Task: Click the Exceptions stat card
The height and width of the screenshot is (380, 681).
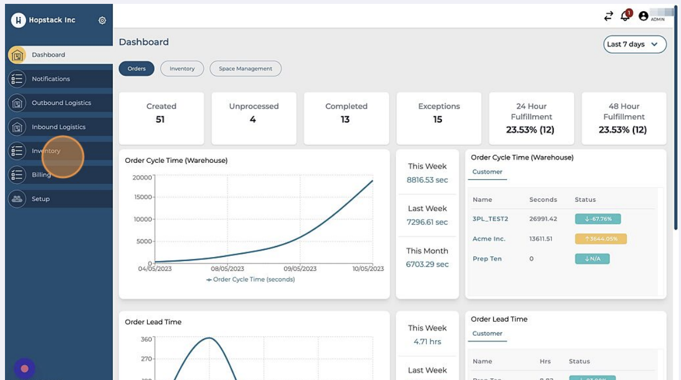Action: coord(438,119)
